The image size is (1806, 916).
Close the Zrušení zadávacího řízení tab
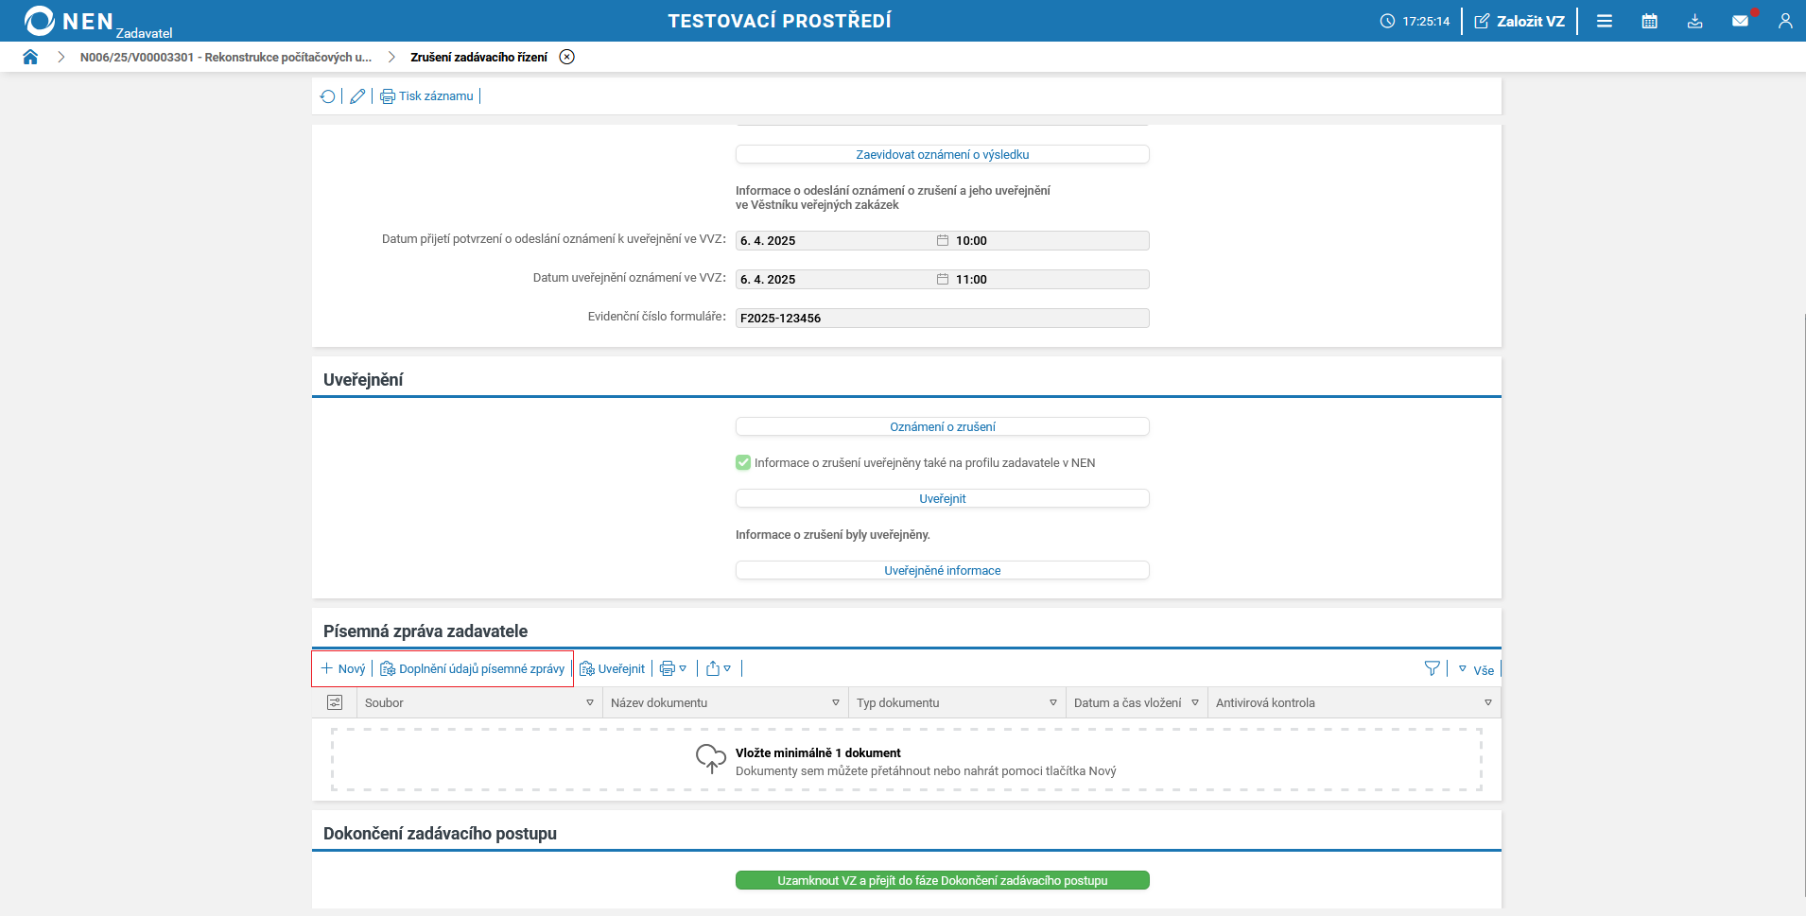[566, 57]
